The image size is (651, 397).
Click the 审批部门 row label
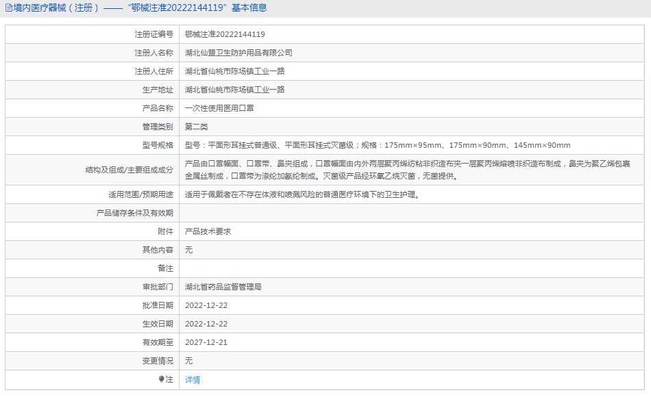coord(158,287)
